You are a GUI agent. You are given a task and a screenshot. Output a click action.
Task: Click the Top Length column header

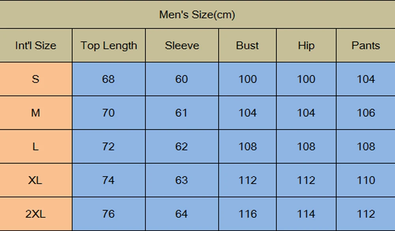[x=109, y=46]
